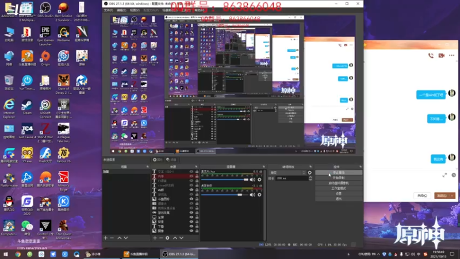Move selected source down with arrow

[x=181, y=238]
